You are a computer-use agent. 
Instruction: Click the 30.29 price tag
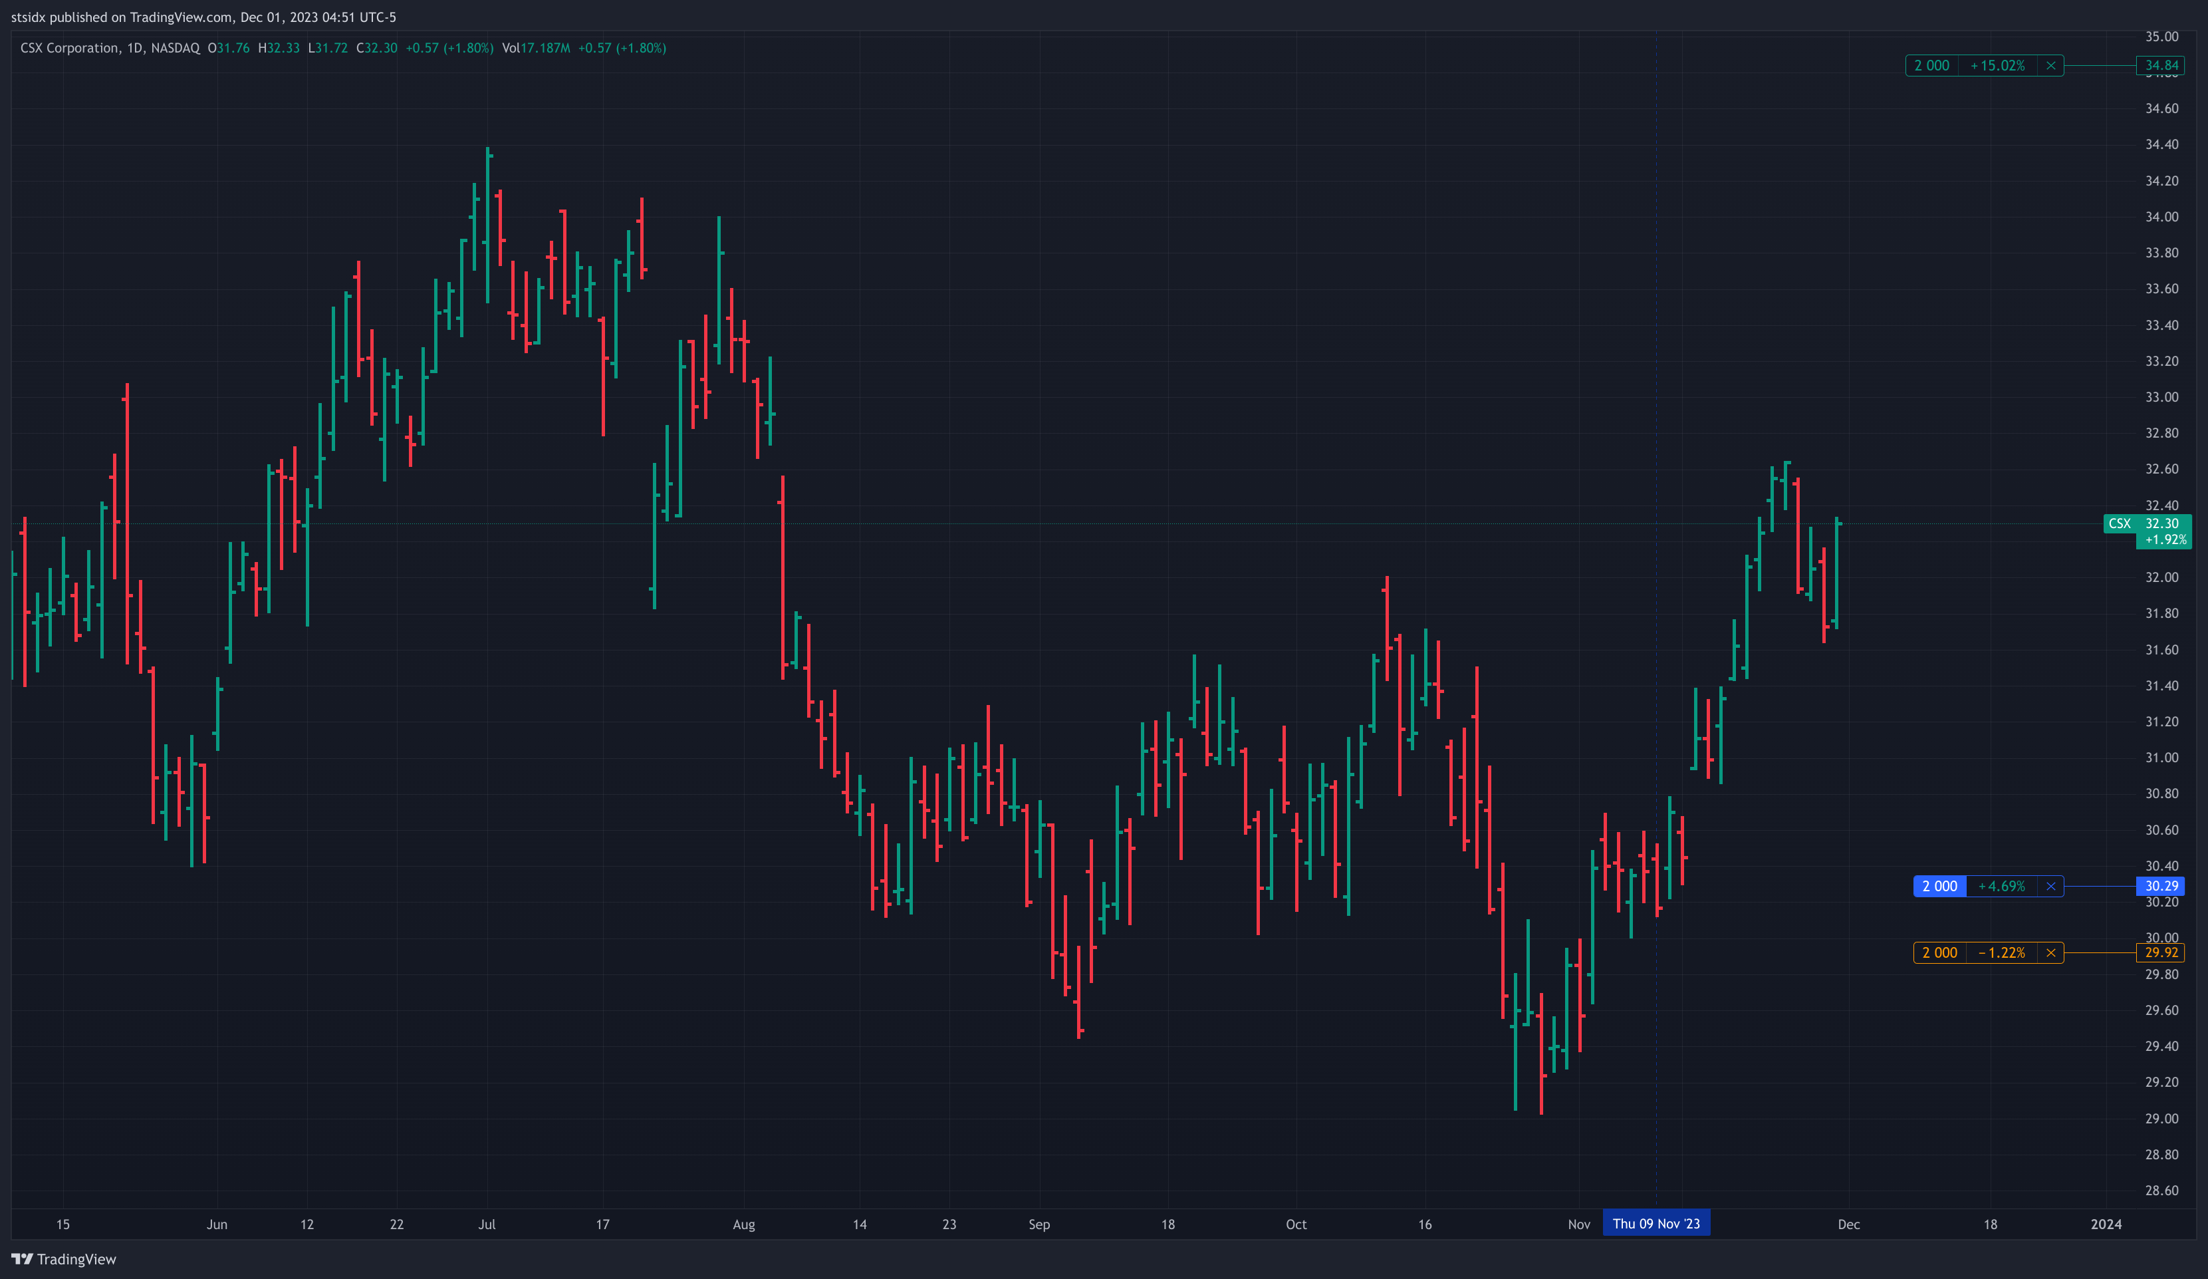pos(2161,887)
